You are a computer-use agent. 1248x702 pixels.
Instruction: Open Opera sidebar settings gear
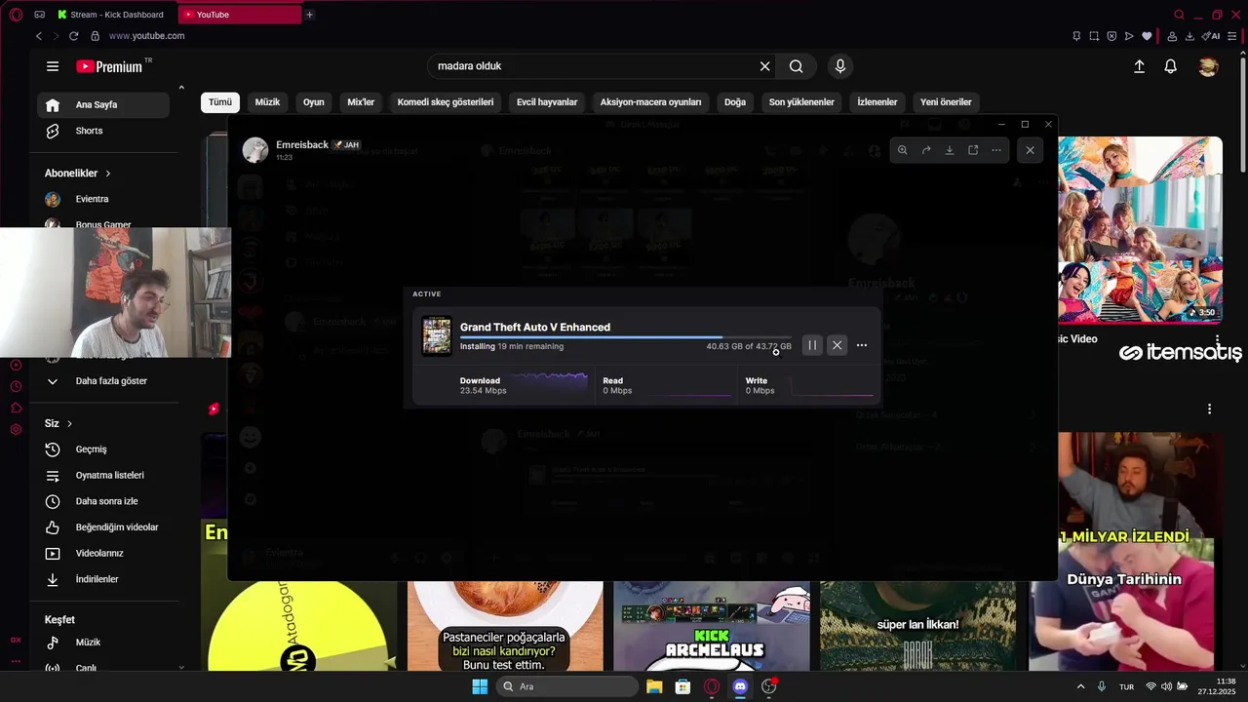(16, 430)
